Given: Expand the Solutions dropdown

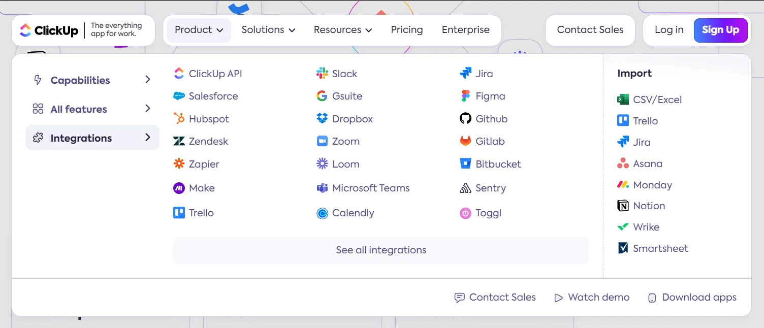Looking at the screenshot, I should [x=268, y=30].
